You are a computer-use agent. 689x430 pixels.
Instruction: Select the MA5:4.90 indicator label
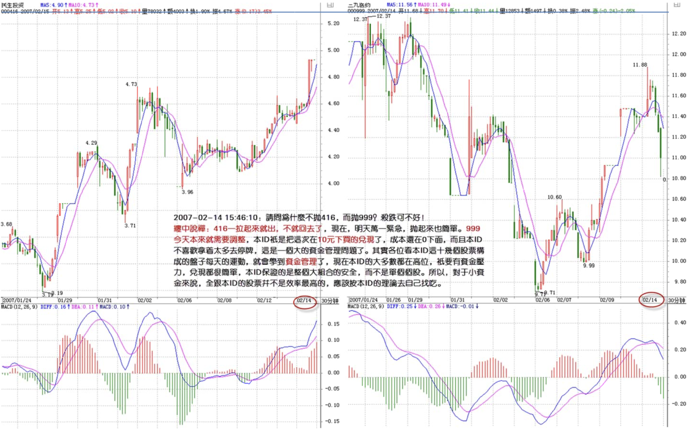53,5
